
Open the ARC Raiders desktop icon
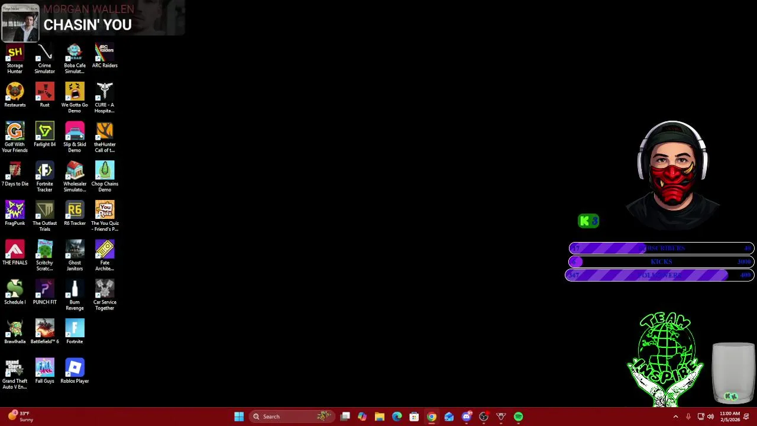pyautogui.click(x=105, y=56)
